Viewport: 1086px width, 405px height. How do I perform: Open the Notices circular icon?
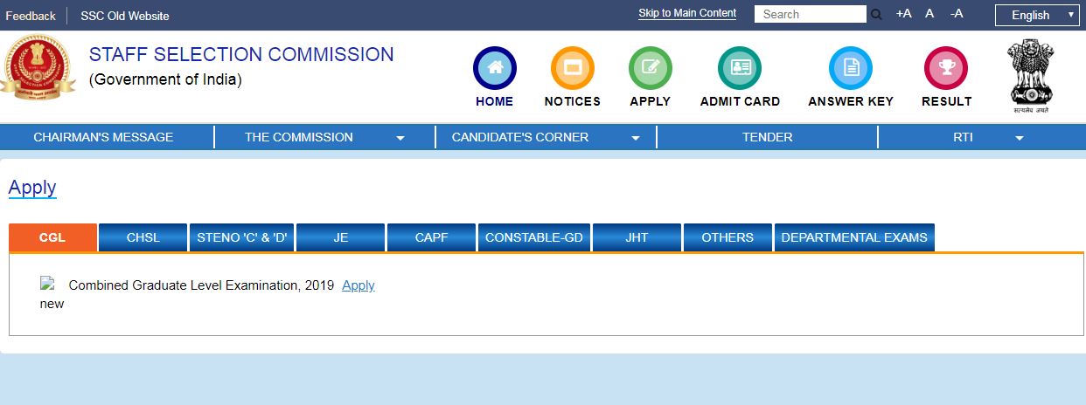573,68
